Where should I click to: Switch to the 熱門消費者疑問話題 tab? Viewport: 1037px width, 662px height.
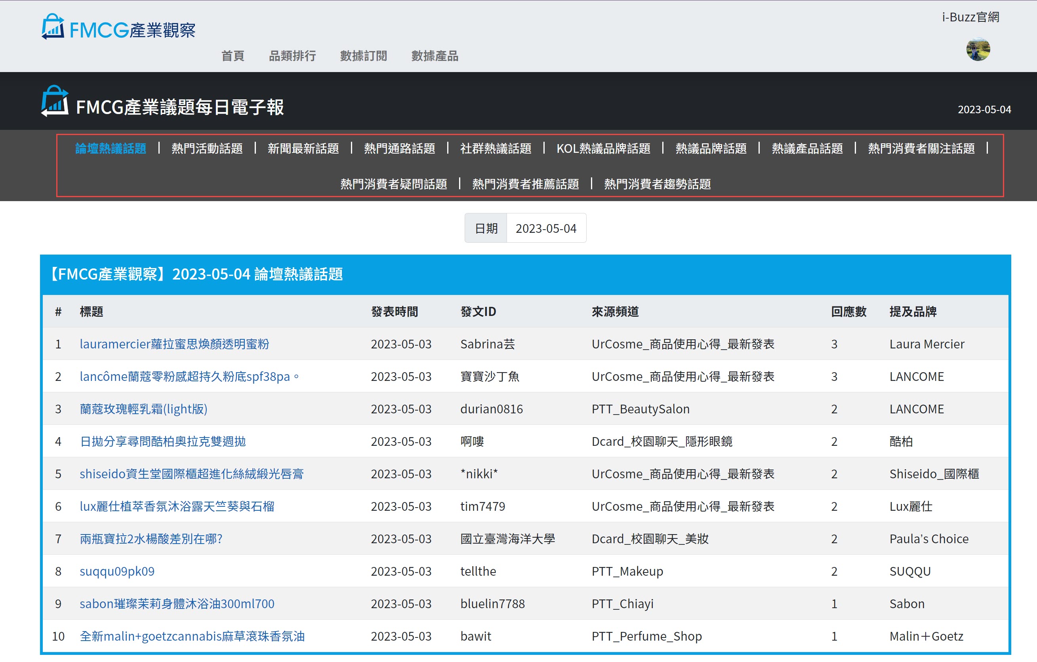(394, 184)
